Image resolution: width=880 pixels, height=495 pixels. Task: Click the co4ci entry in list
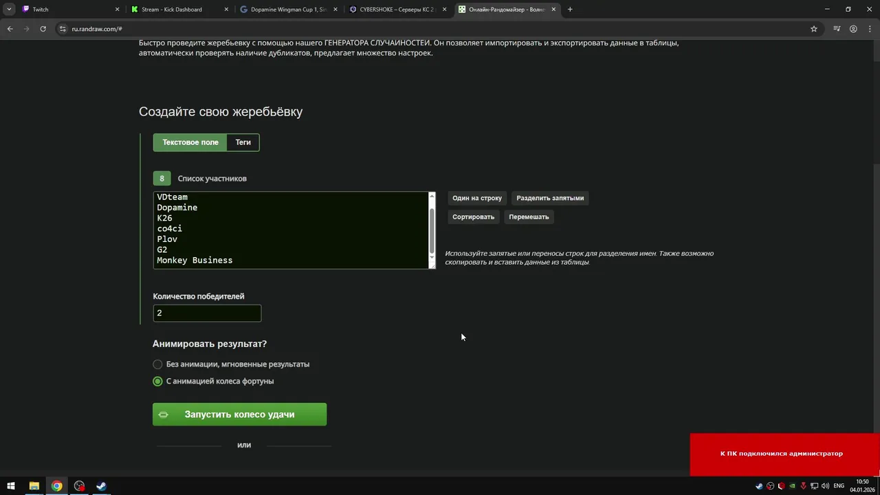click(169, 229)
